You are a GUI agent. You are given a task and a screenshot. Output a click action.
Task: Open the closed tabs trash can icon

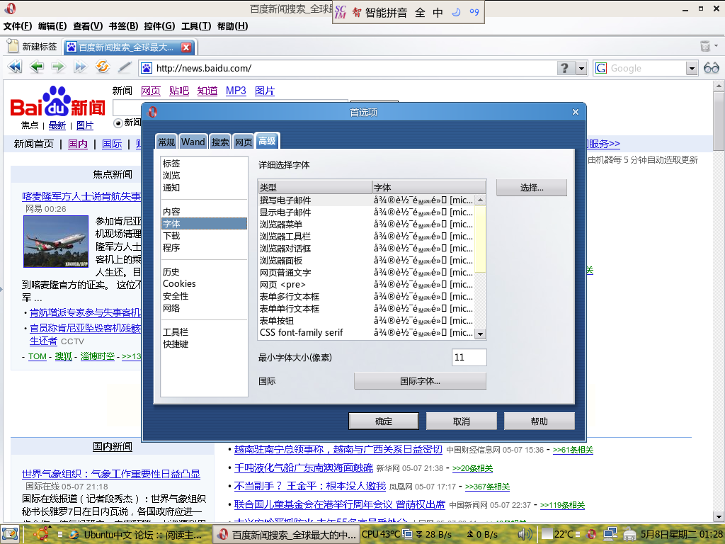[x=705, y=46]
